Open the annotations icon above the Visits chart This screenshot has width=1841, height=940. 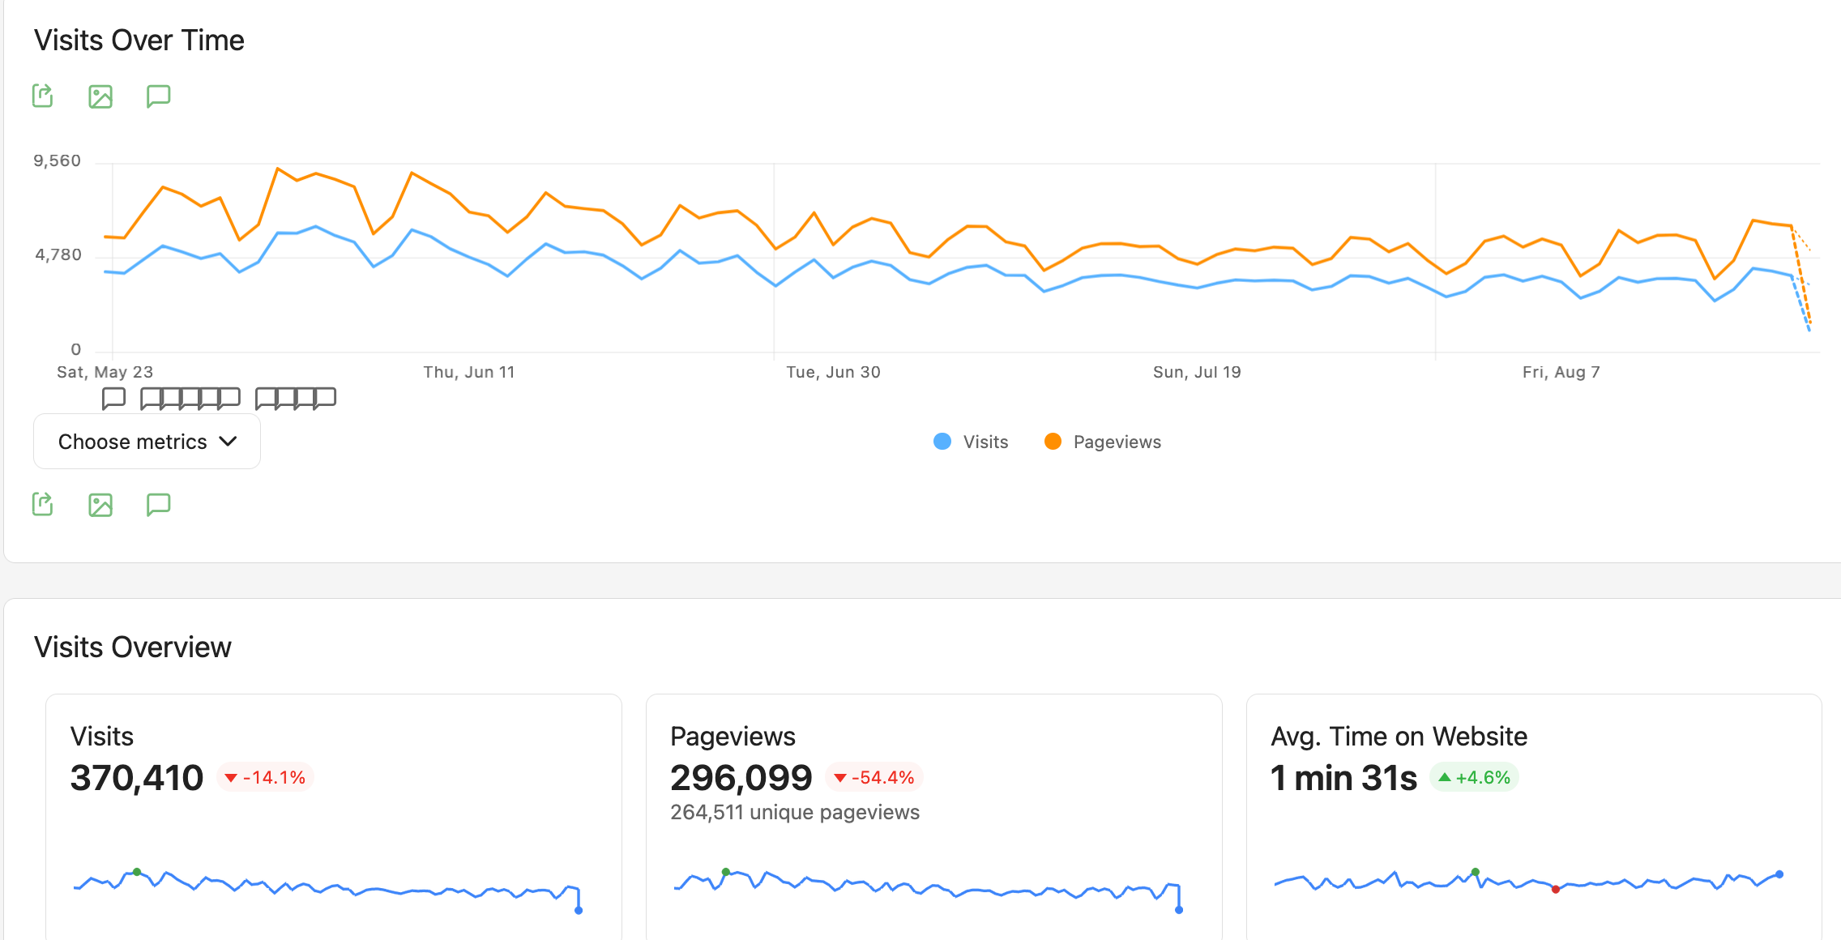(x=158, y=96)
